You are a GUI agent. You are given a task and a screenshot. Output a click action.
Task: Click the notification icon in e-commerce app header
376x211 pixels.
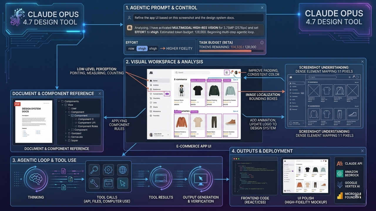[x=232, y=72]
